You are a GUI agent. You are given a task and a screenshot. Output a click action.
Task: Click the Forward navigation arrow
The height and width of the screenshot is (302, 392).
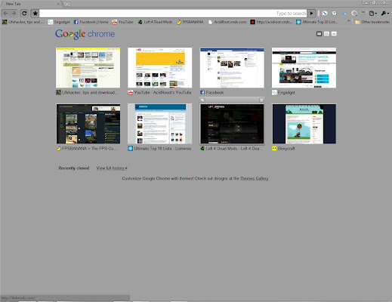14,14
